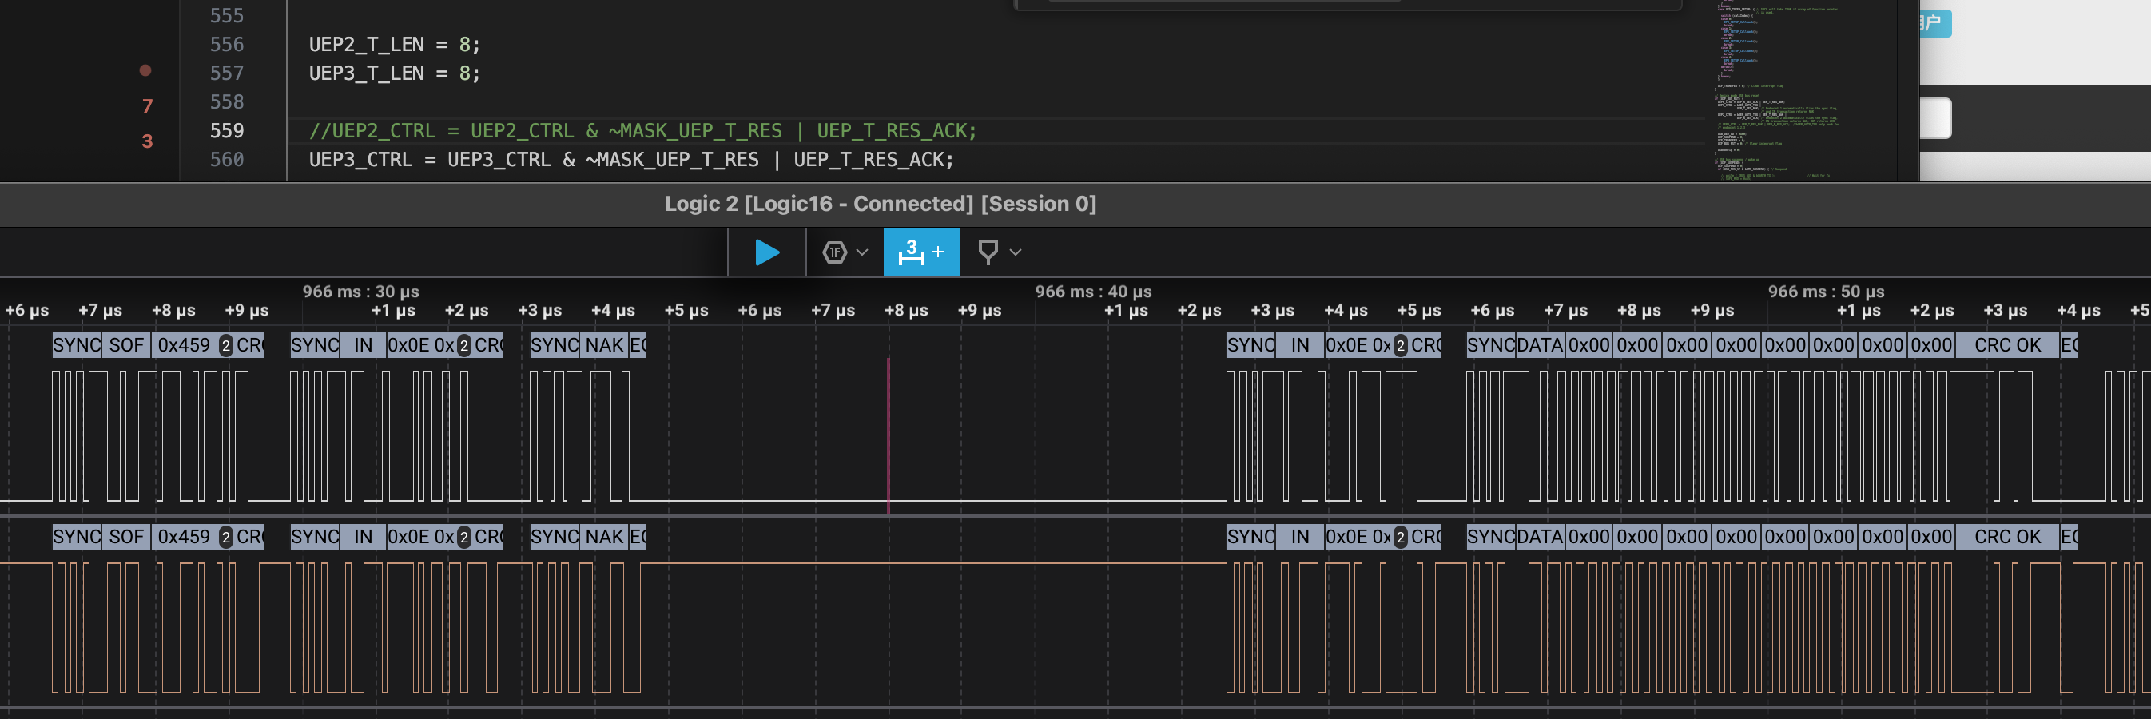The width and height of the screenshot is (2151, 719).
Task: Select DATA bubble in lower orange channel
Action: (x=1540, y=537)
